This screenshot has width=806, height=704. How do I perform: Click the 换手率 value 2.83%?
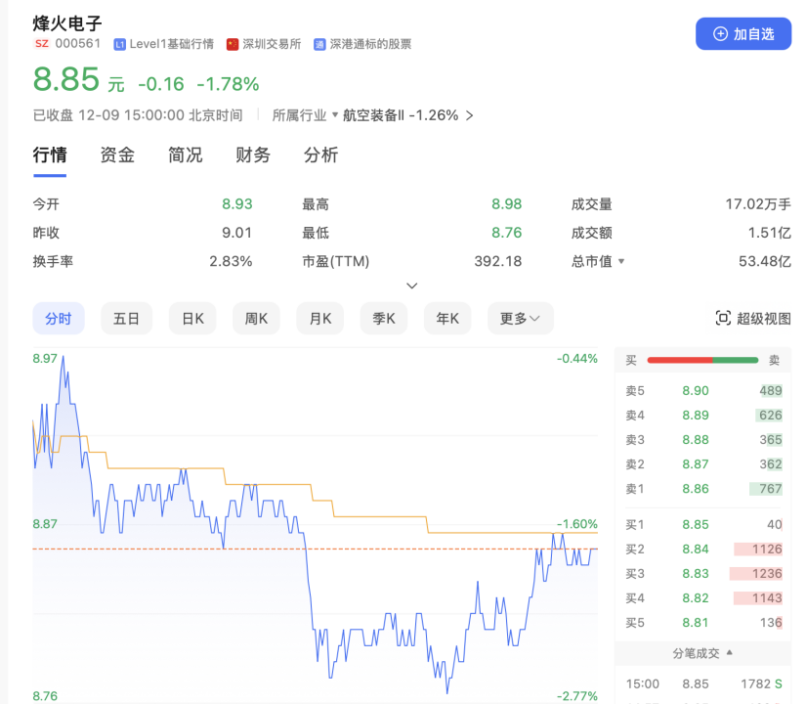click(231, 261)
